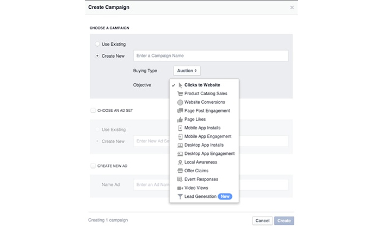Click the thumbs-up icon for Page Likes
The height and width of the screenshot is (231, 383).
180,120
